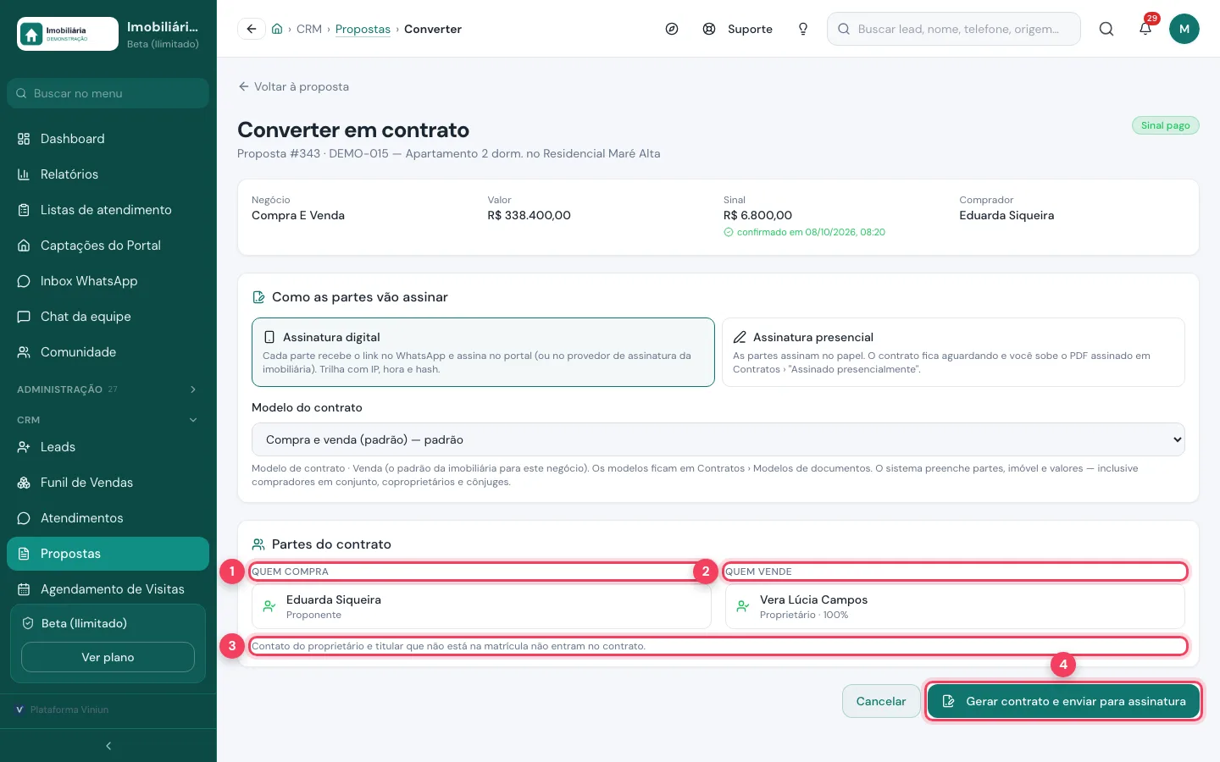The width and height of the screenshot is (1220, 762).
Task: Open the user avatar M menu
Action: pyautogui.click(x=1184, y=29)
